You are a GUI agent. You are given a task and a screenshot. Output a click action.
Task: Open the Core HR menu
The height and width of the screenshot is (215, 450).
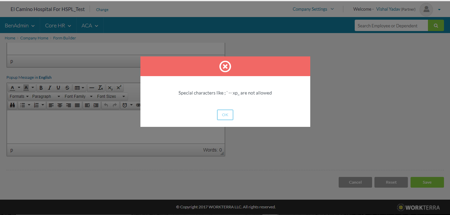tap(58, 25)
